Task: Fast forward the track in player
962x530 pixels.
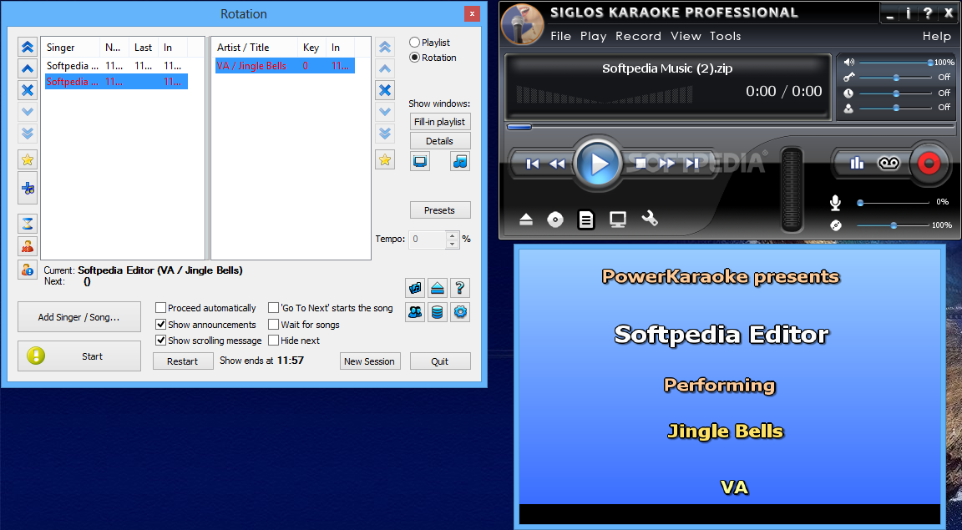Action: pos(667,163)
